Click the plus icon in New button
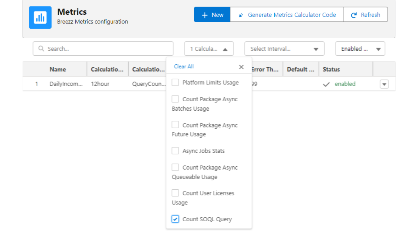 [x=205, y=15]
